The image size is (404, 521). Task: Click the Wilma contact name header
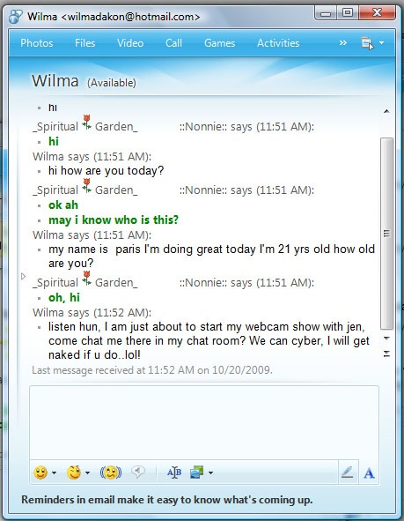(x=55, y=81)
